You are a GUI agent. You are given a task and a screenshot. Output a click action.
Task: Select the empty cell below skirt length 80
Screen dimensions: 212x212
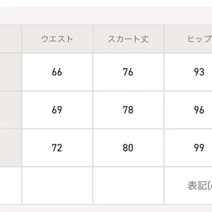pyautogui.click(x=128, y=186)
